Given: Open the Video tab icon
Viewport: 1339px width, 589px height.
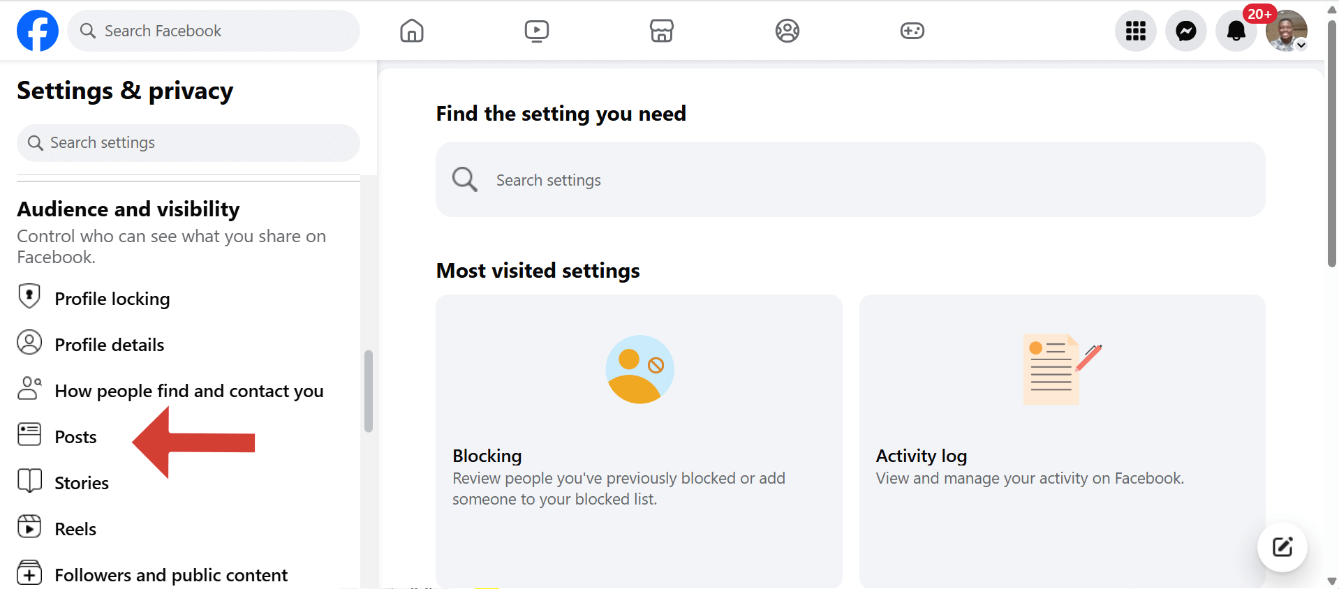Looking at the screenshot, I should [537, 31].
